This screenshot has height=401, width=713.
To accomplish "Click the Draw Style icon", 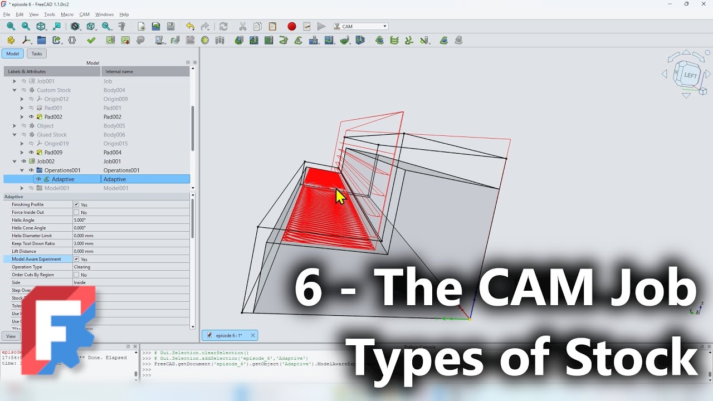I will click(75, 26).
